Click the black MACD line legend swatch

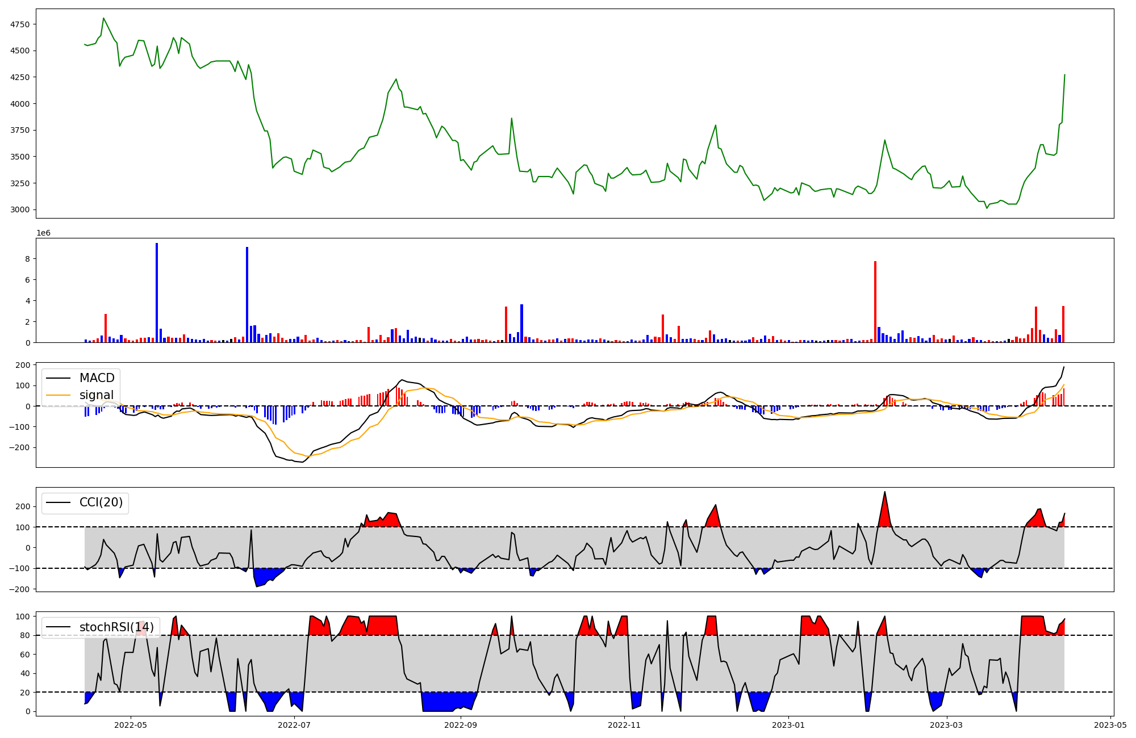(x=59, y=378)
